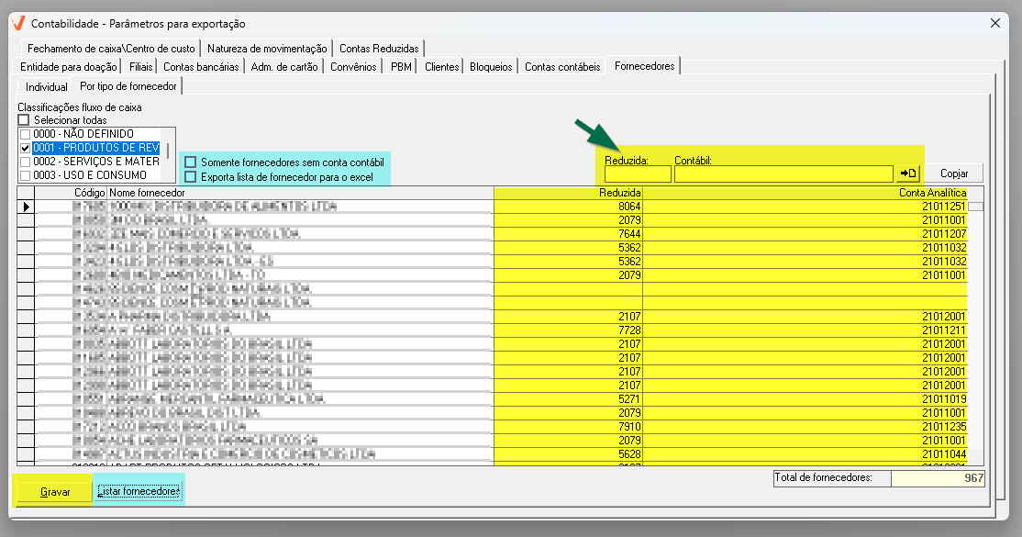Open the Individual sub-tab
The image size is (1022, 537).
pos(46,87)
